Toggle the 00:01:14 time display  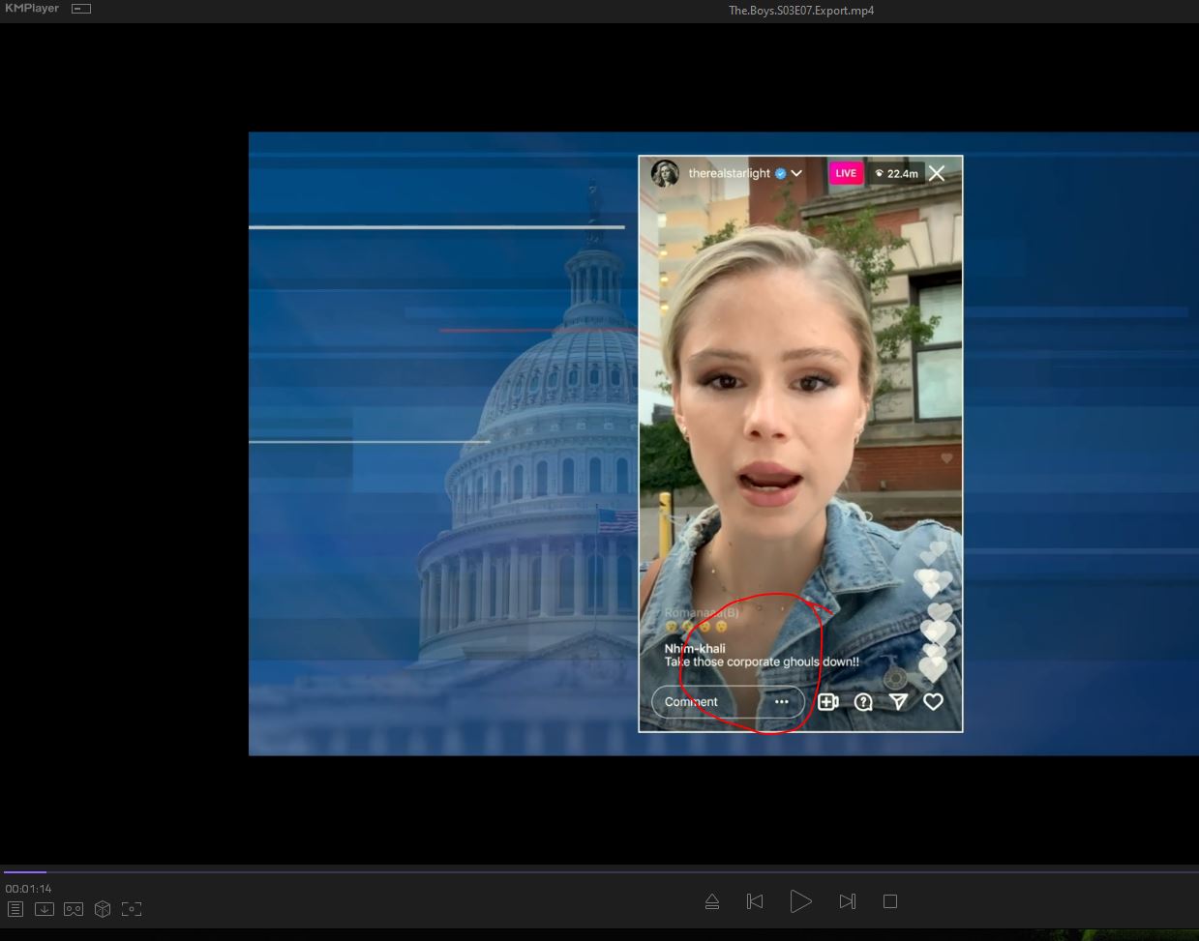[x=28, y=888]
